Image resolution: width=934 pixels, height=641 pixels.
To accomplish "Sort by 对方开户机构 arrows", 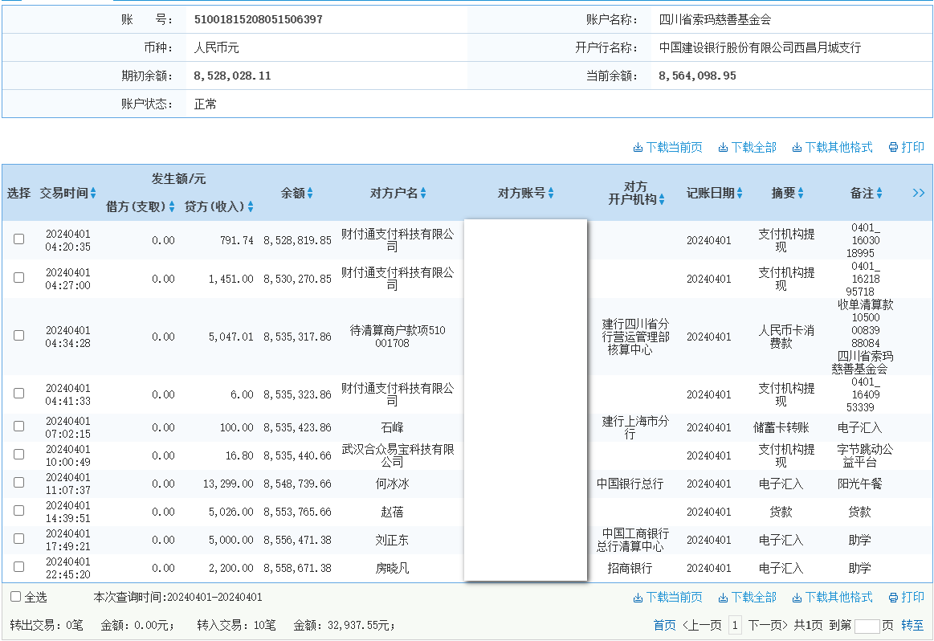I will [x=662, y=199].
